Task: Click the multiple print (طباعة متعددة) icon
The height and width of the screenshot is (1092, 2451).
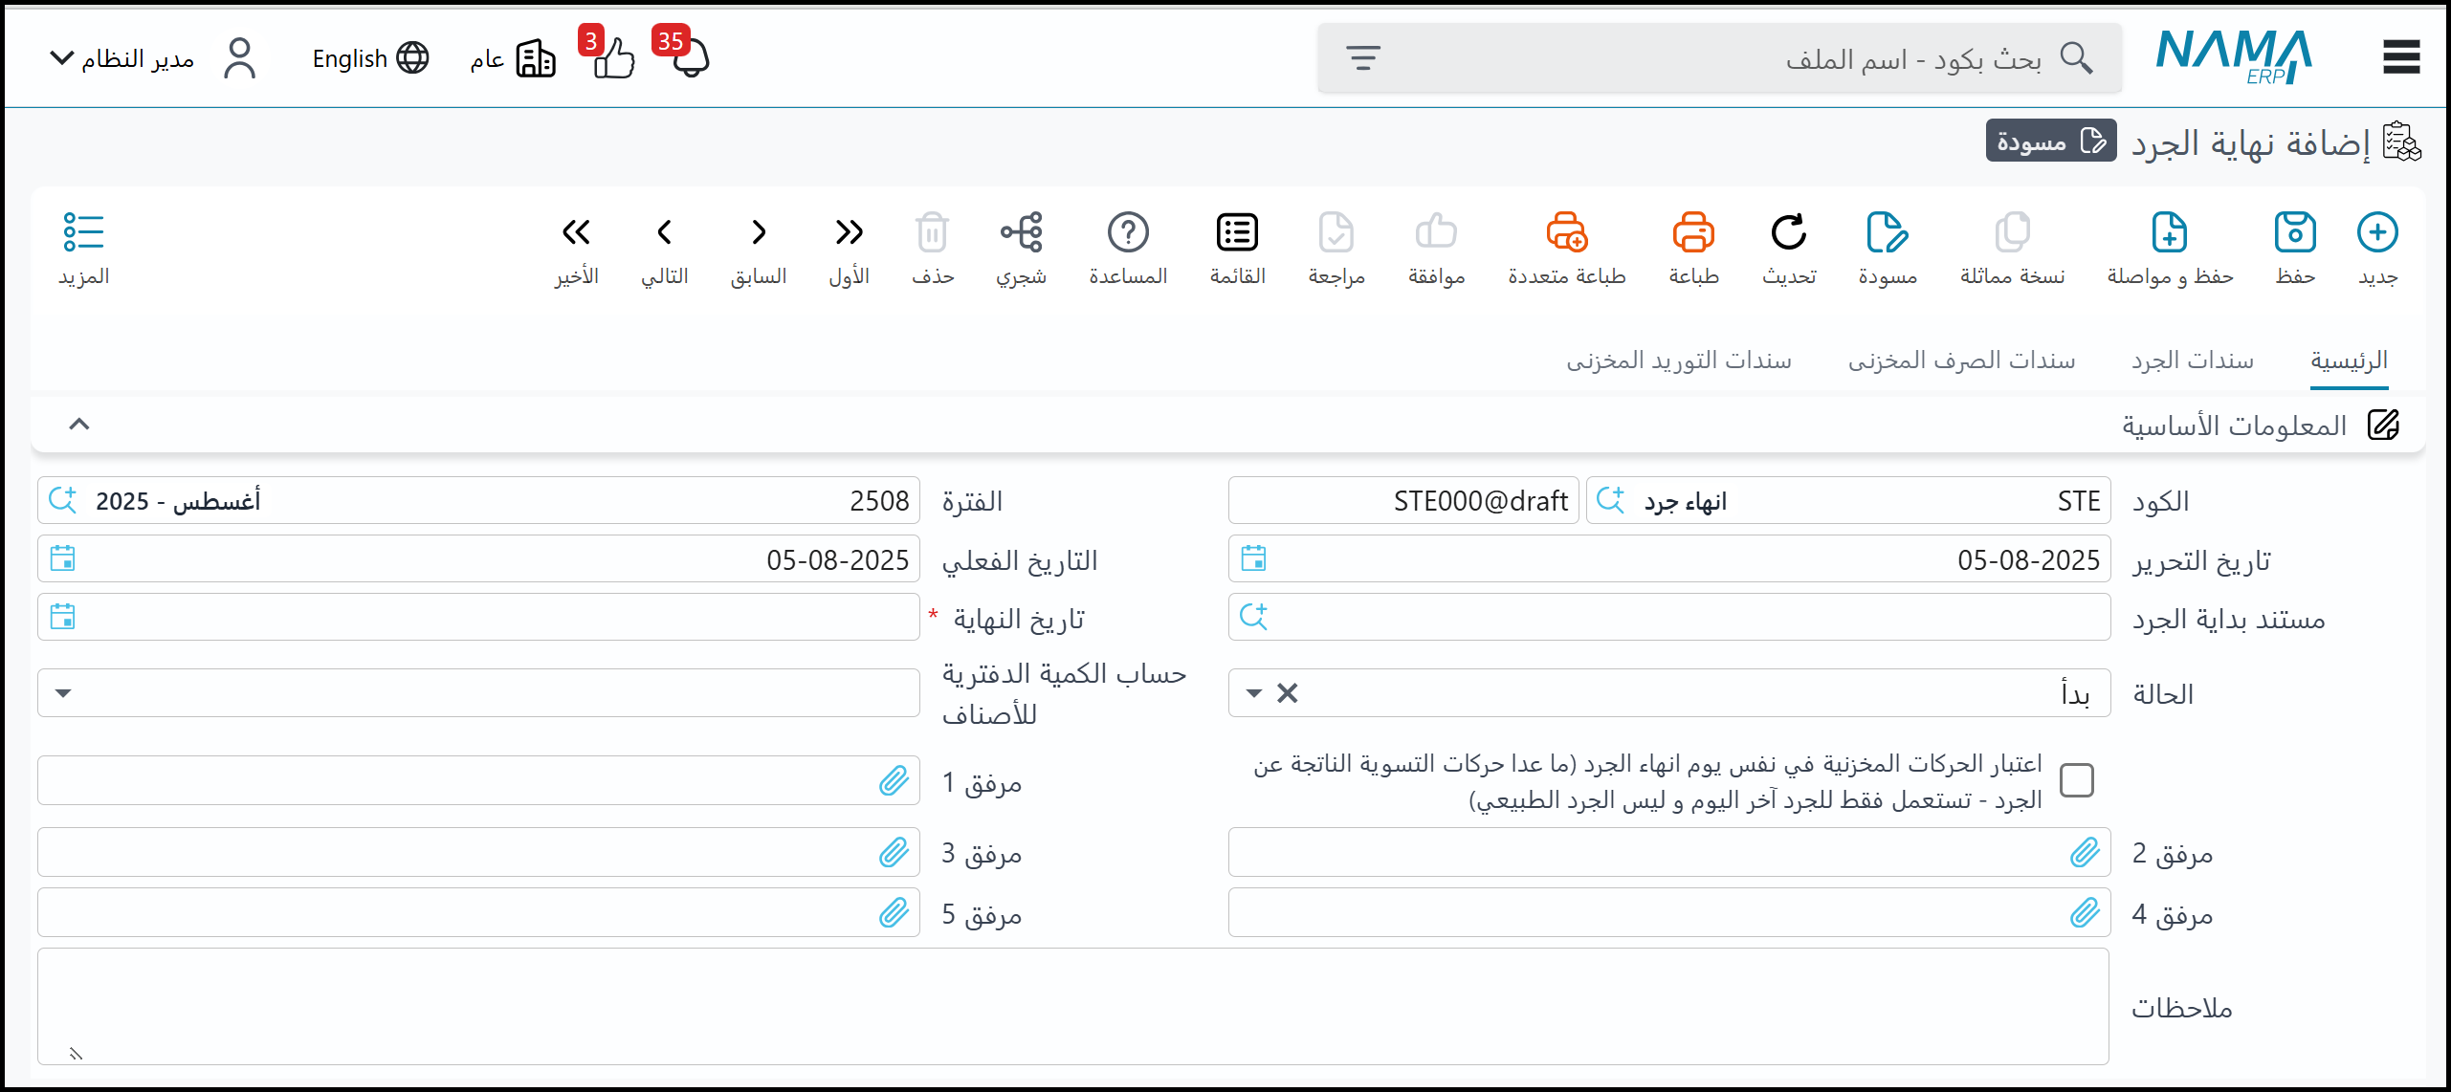Action: [x=1566, y=232]
